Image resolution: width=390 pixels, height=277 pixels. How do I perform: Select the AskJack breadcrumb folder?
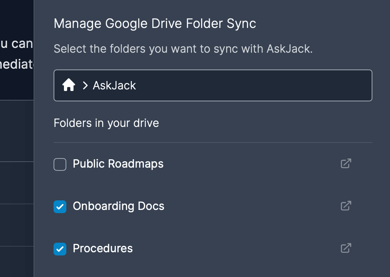(x=114, y=85)
